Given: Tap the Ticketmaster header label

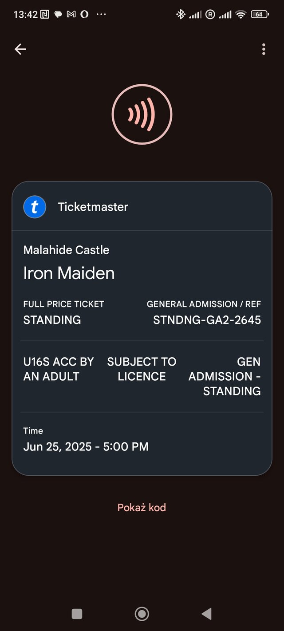Looking at the screenshot, I should [93, 207].
